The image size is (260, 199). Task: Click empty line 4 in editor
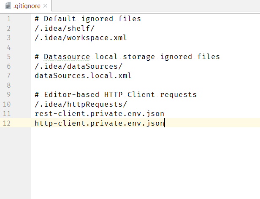[146, 47]
